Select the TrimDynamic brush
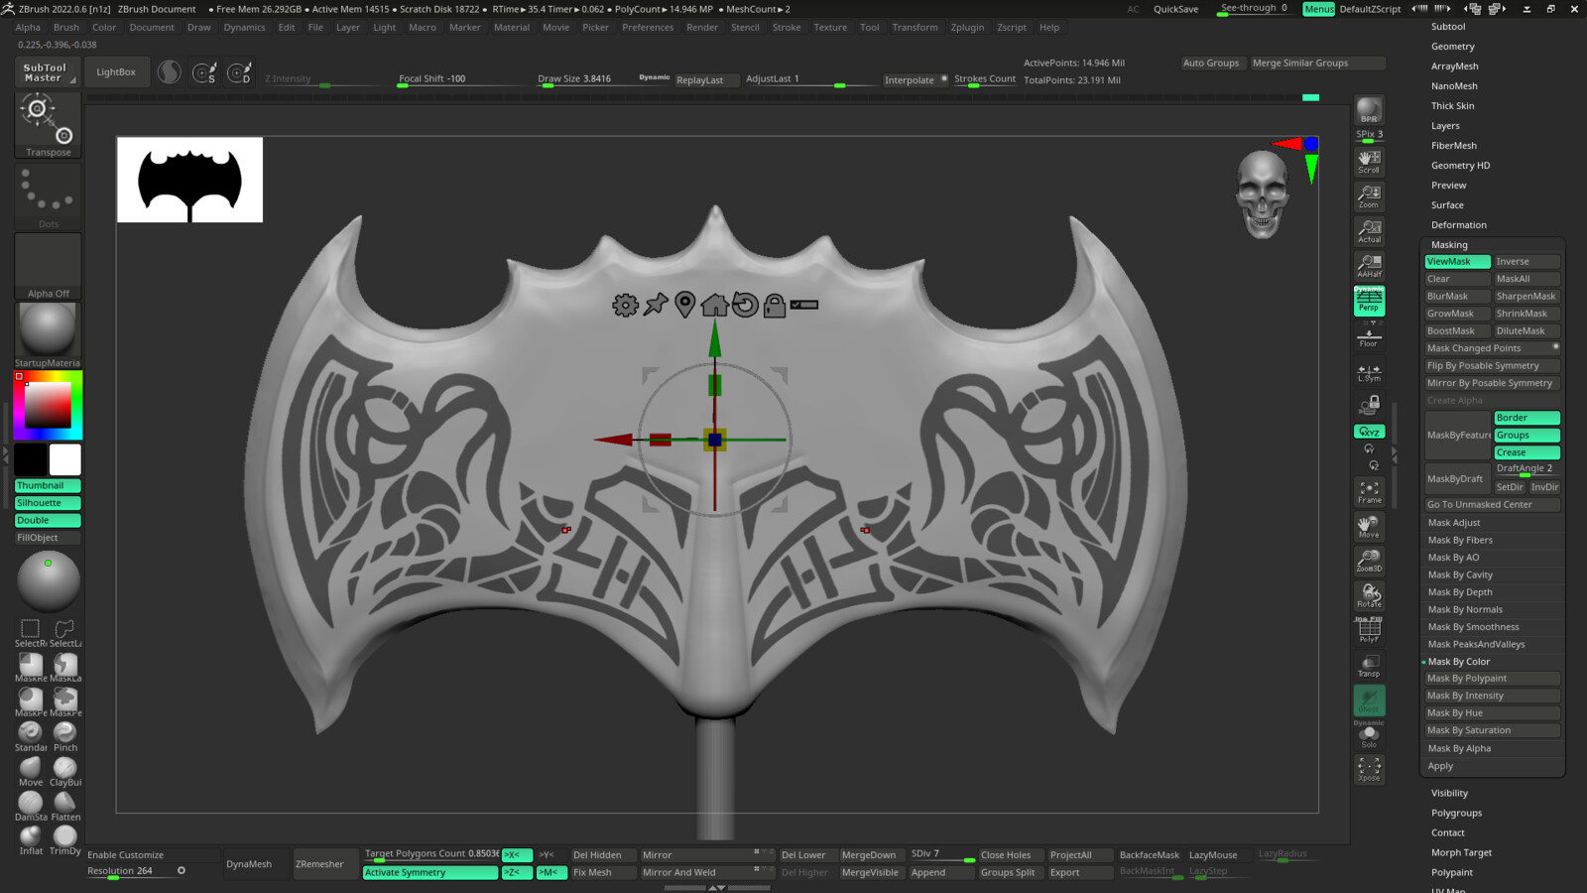Viewport: 1587px width, 893px height. 65,840
